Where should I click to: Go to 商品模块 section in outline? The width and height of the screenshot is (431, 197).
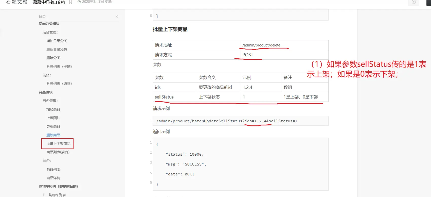(46, 92)
